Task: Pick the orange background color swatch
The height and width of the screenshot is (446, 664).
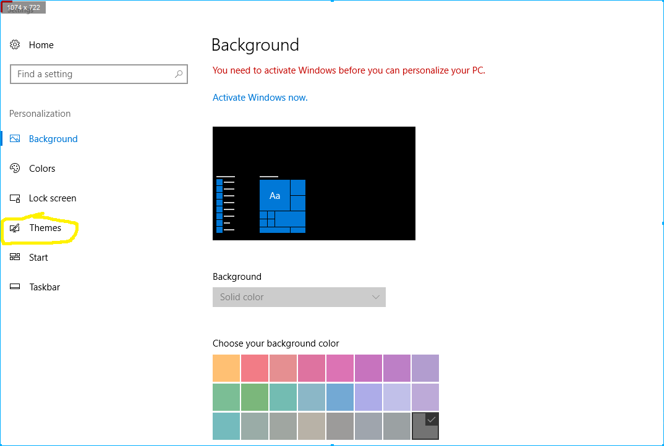Action: coord(226,368)
